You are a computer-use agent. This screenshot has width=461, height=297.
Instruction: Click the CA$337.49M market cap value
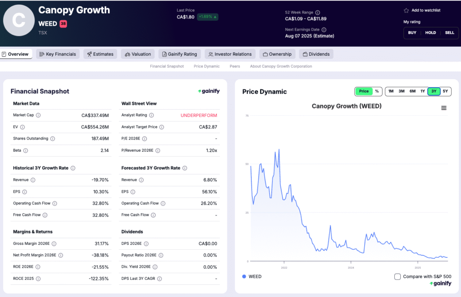point(95,116)
